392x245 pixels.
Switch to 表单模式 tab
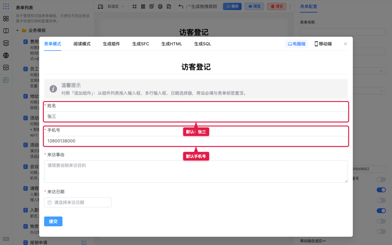(x=53, y=44)
